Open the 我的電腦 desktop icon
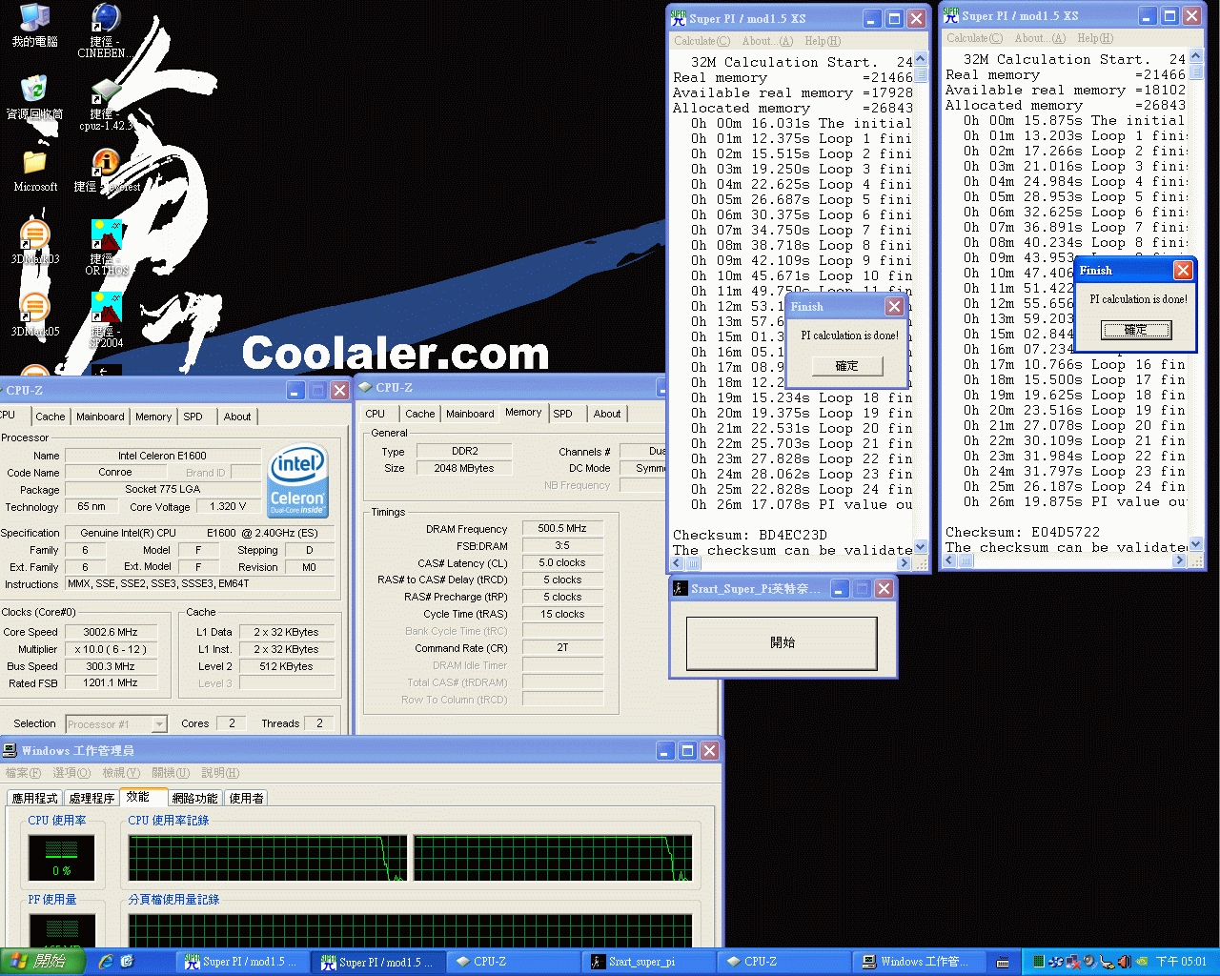 click(x=35, y=18)
